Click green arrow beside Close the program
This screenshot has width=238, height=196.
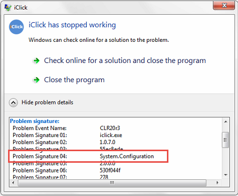tap(36, 80)
